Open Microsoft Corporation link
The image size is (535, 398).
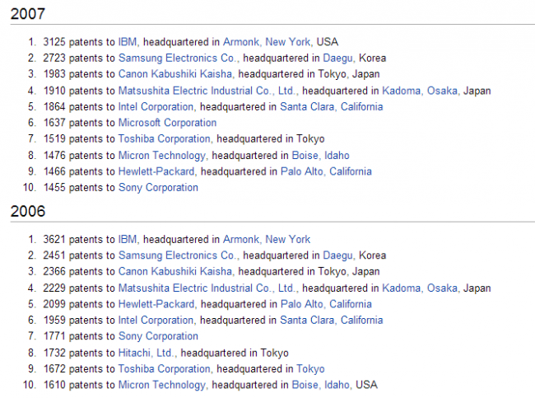pos(167,123)
